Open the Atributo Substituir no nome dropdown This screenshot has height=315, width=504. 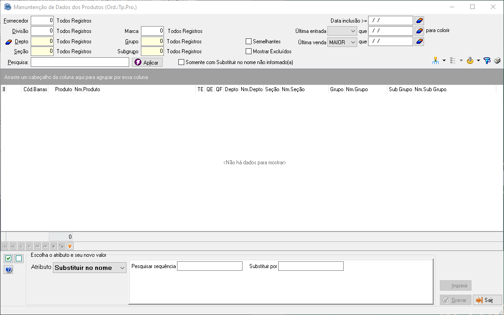89,268
